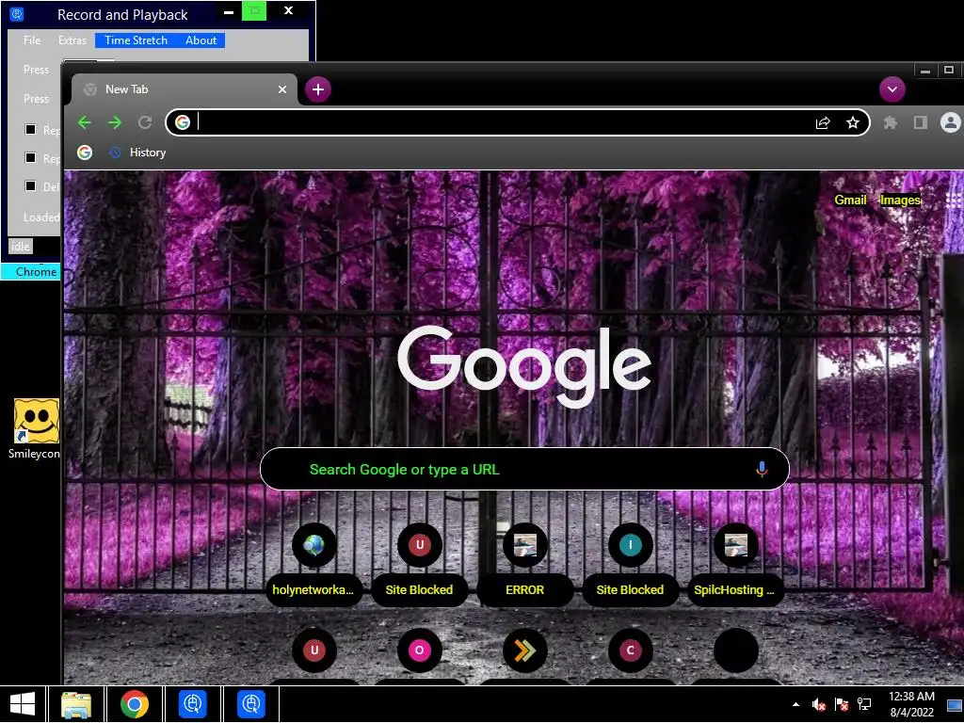Open the File menu in Record and Playback
The width and height of the screenshot is (964, 723).
(32, 40)
